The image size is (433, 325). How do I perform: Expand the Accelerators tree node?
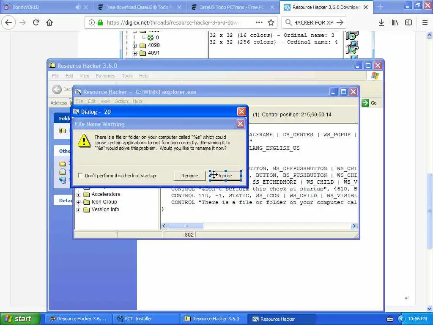coord(78,195)
